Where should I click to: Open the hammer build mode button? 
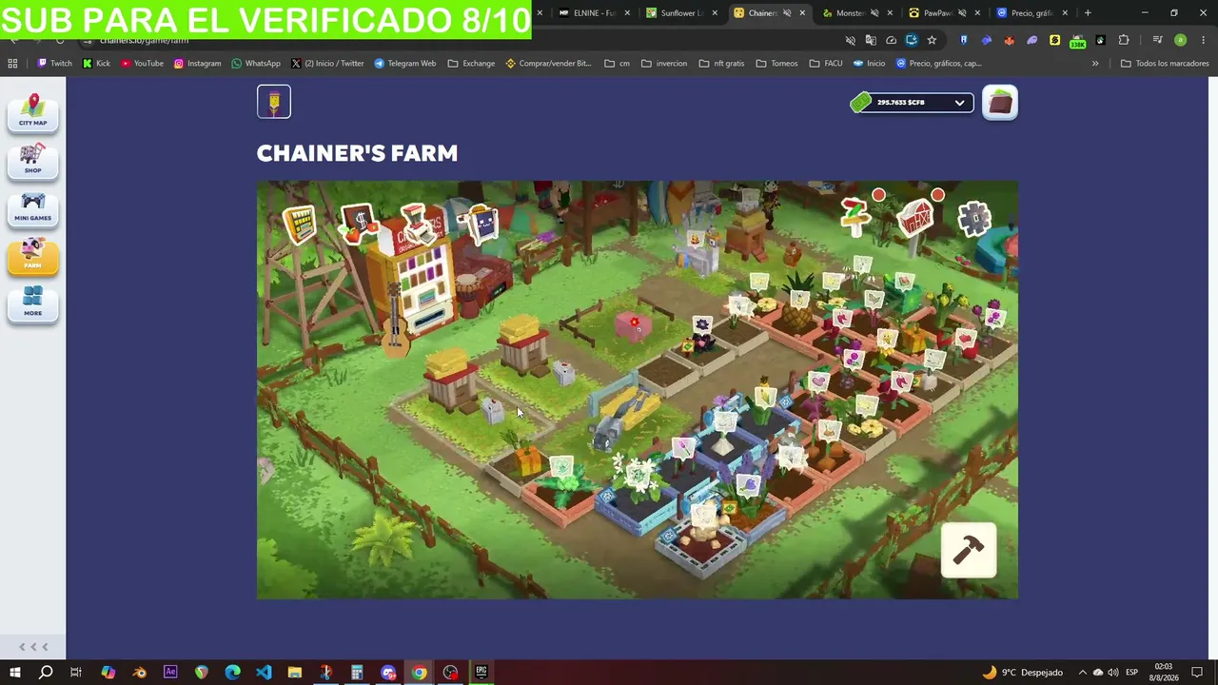click(969, 550)
